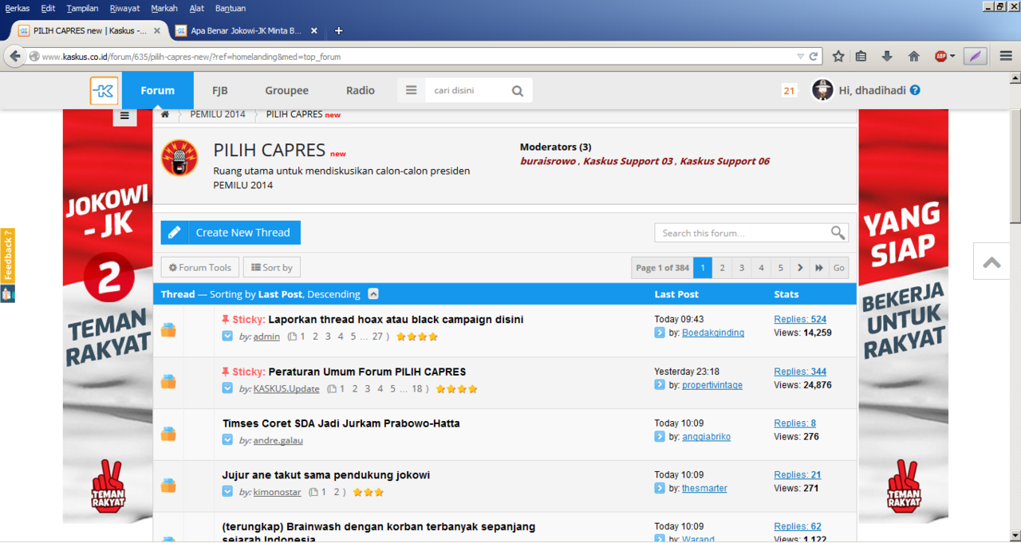Screen dimensions: 1021x543
Task: Click the Search this forum field
Action: (x=742, y=233)
